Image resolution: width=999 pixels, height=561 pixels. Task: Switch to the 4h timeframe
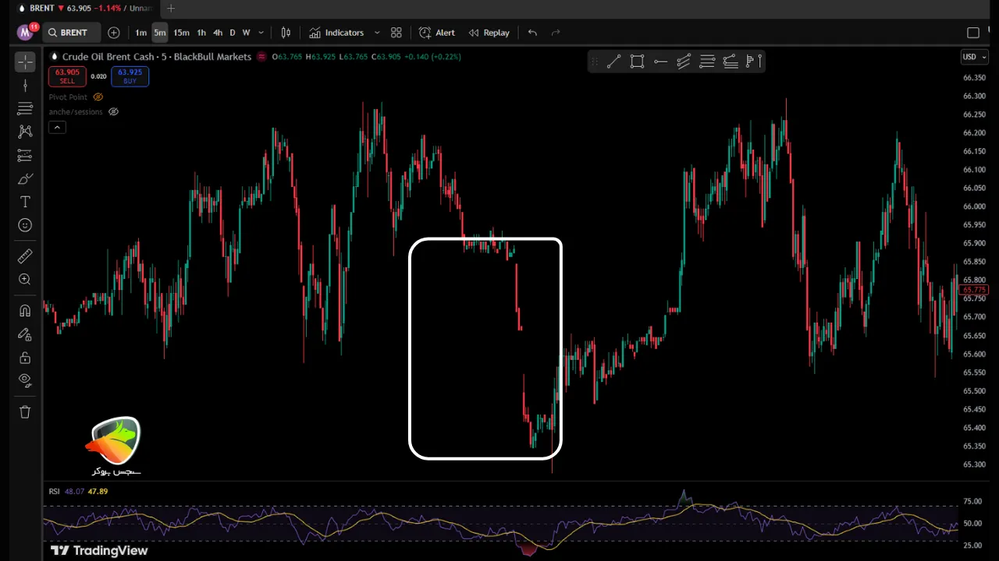pos(218,33)
